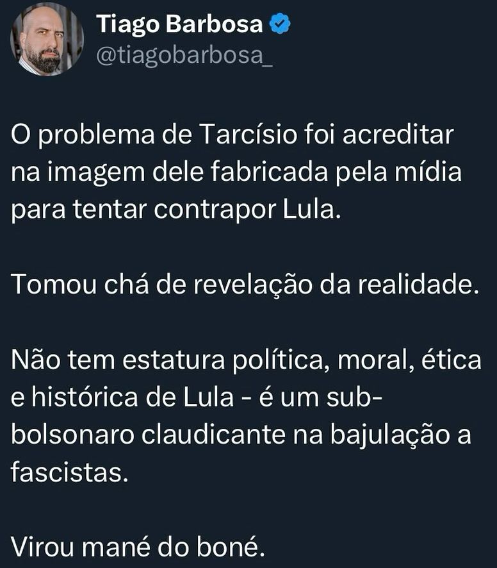Click the final line 'Virou mané do boné.'
Image resolution: width=497 pixels, height=568 pixels.
pos(138,547)
